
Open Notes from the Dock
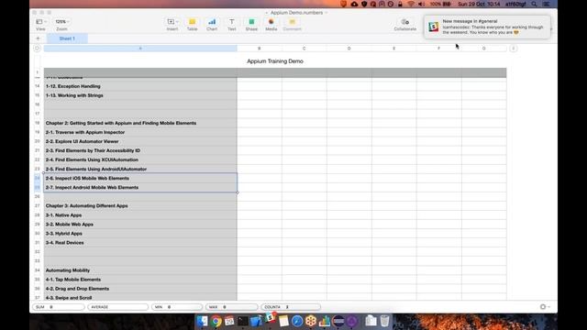pos(283,321)
